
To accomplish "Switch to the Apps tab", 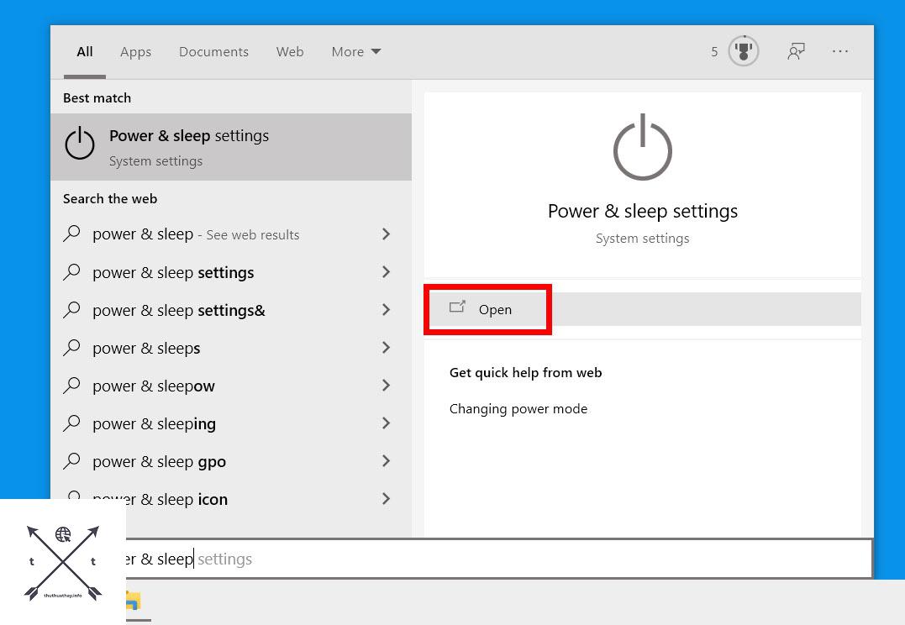I will 135,51.
